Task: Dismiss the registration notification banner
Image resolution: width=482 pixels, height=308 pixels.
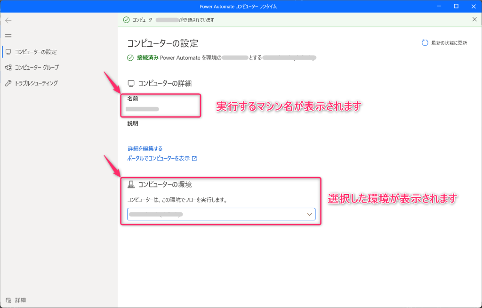Action: coord(474,19)
